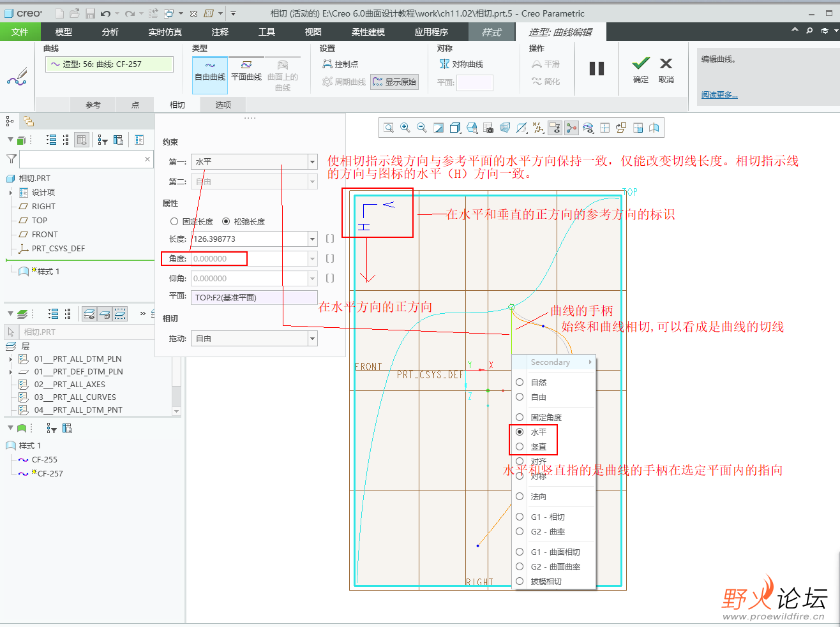Click the Read More link
Viewport: 840px width, 627px height.
coord(719,95)
